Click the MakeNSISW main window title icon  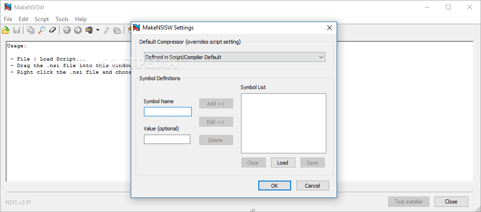point(8,8)
